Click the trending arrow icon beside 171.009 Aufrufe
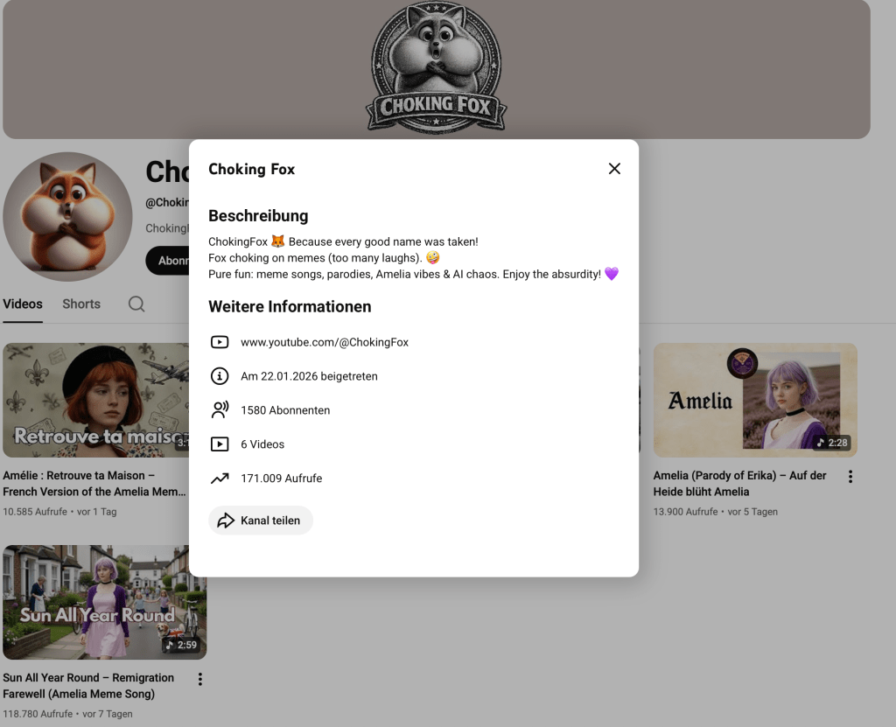This screenshot has width=896, height=727. click(220, 479)
